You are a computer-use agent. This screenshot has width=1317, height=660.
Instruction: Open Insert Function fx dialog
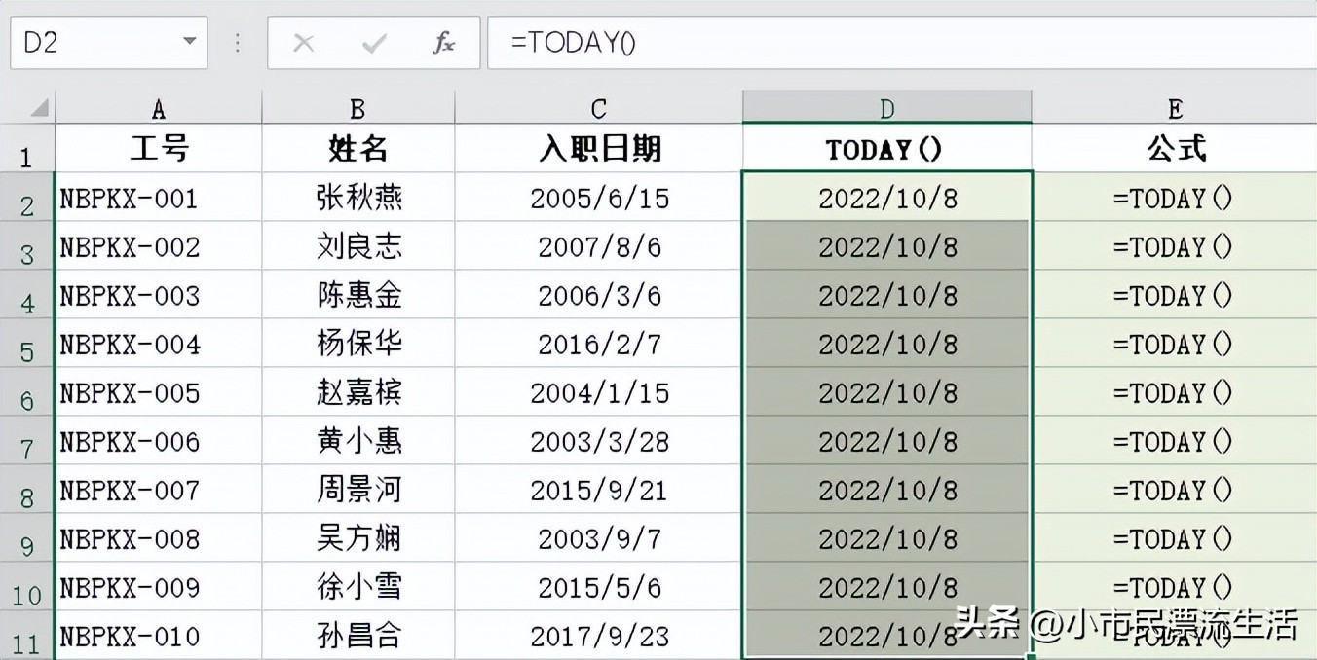pos(443,43)
